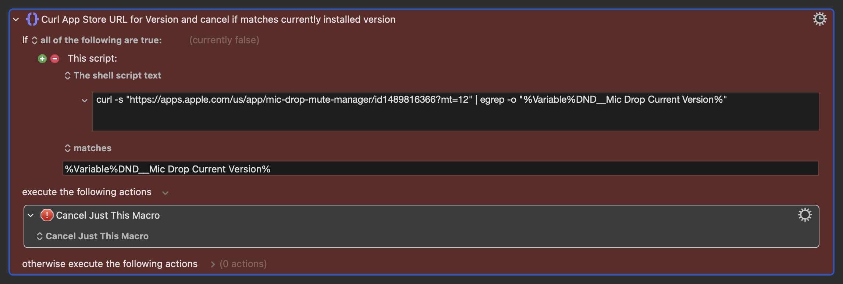Screen dimensions: 843x284
Task: Toggle the execute the following actions chevron
Action: coord(165,193)
